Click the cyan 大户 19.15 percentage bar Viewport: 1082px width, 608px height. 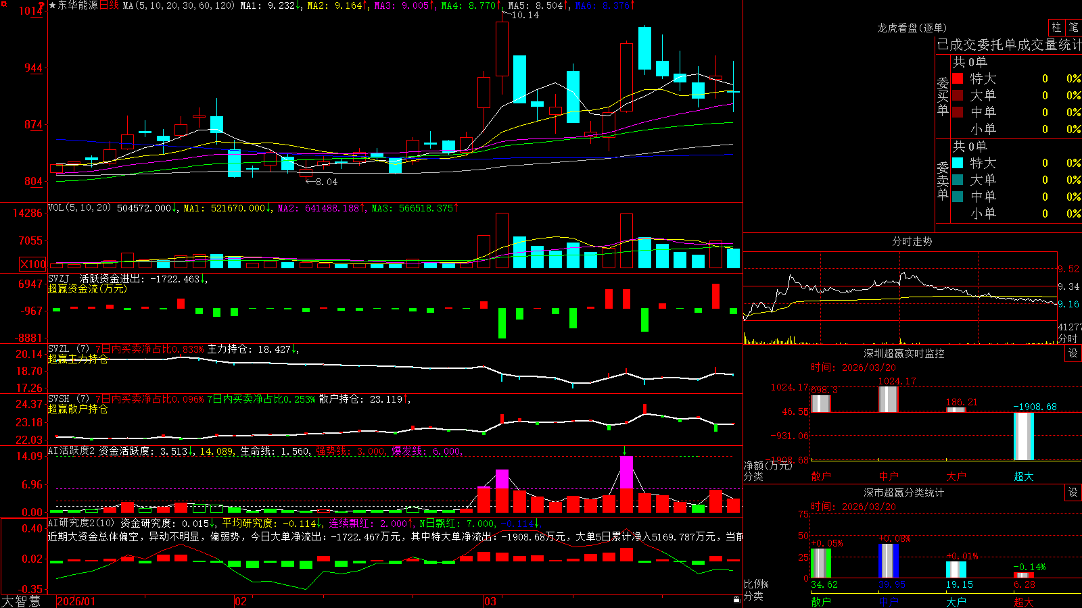point(956,569)
